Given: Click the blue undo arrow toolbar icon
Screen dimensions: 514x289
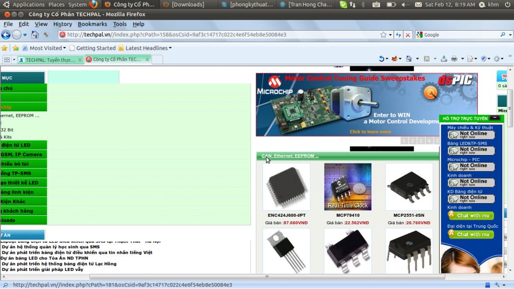Looking at the screenshot, I should [381, 59].
